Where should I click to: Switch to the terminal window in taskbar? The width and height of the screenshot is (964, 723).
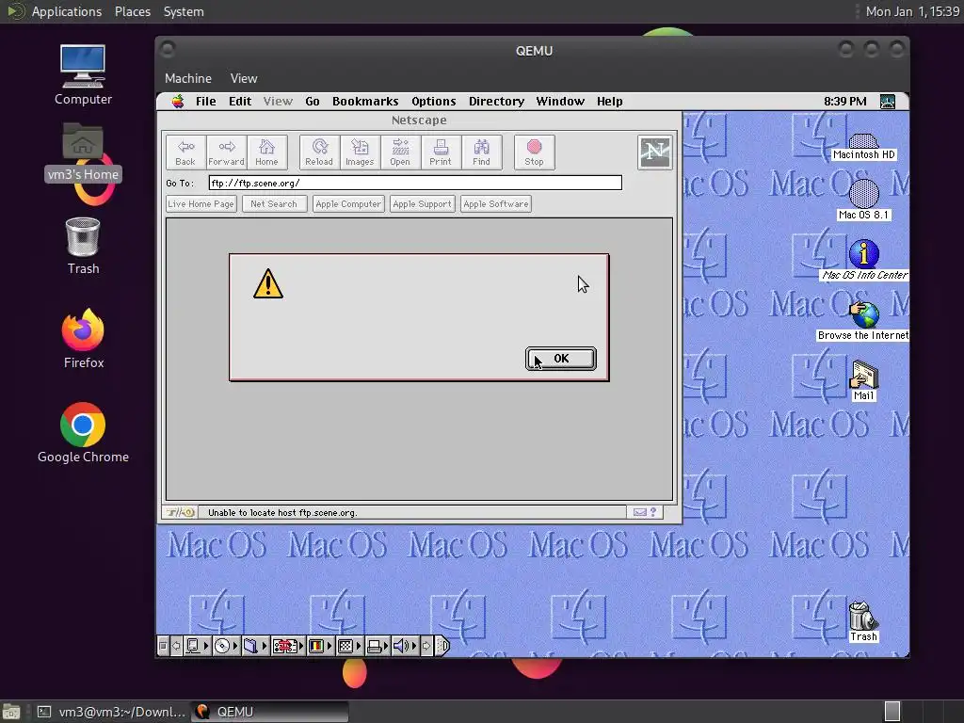[x=111, y=712]
